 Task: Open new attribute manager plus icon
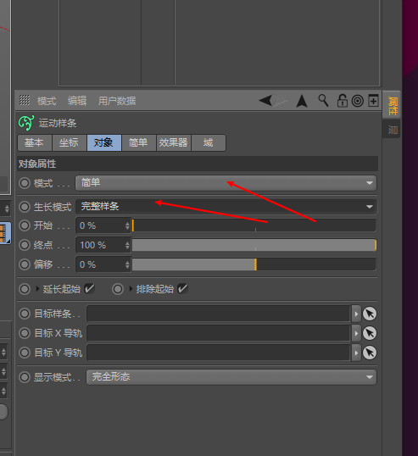[373, 101]
